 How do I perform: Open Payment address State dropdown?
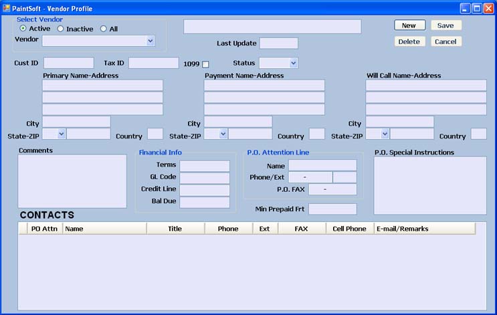point(223,134)
